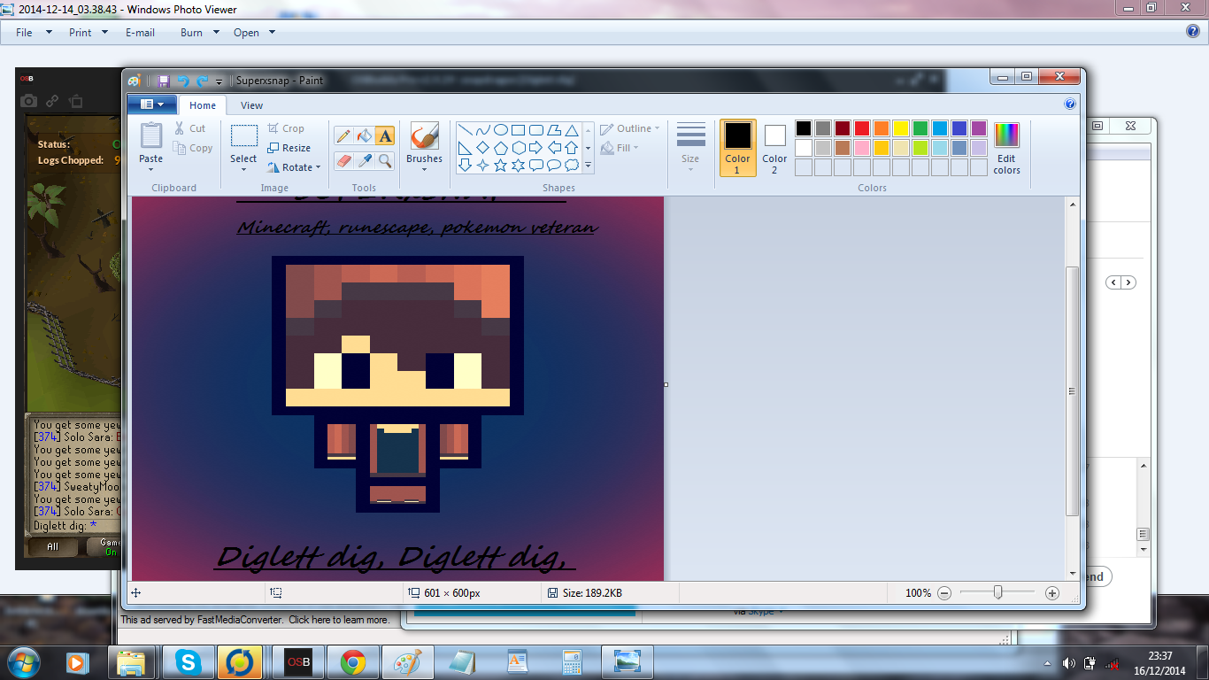Activate Color 1 foreground selector
The width and height of the screenshot is (1209, 680).
(x=738, y=147)
